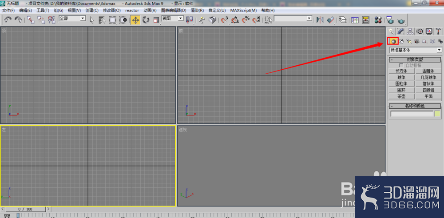Image resolution: width=444 pixels, height=218 pixels.
Task: Switch to the Hierarchy command panel tab
Action: [410, 31]
